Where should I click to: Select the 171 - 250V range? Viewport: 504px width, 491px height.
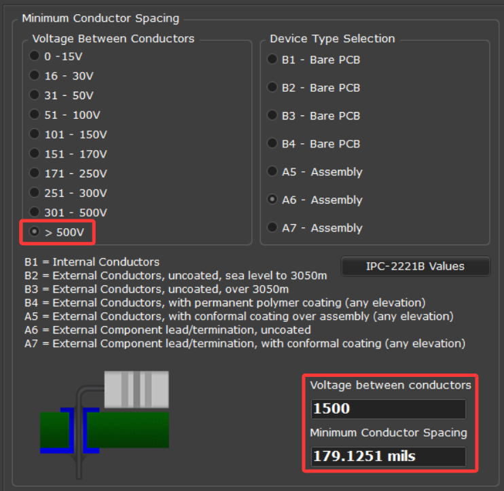pos(68,174)
